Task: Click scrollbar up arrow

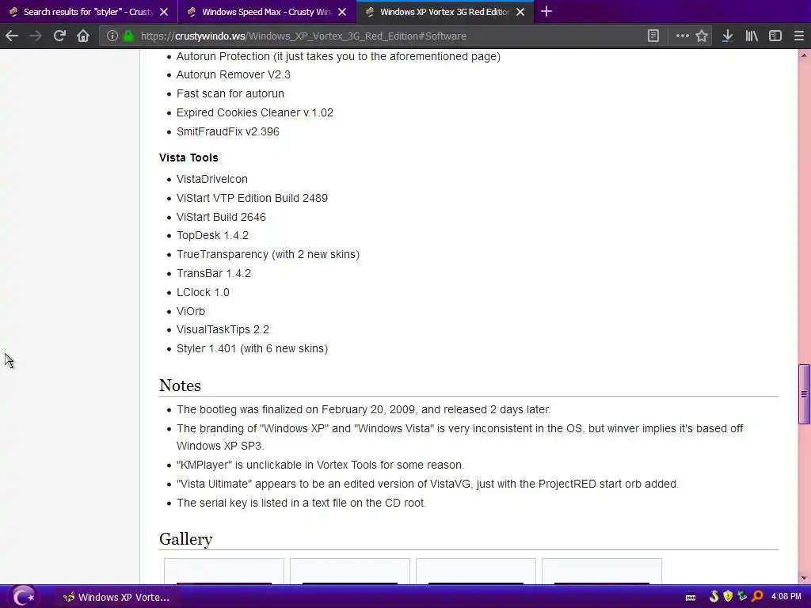Action: tap(804, 55)
